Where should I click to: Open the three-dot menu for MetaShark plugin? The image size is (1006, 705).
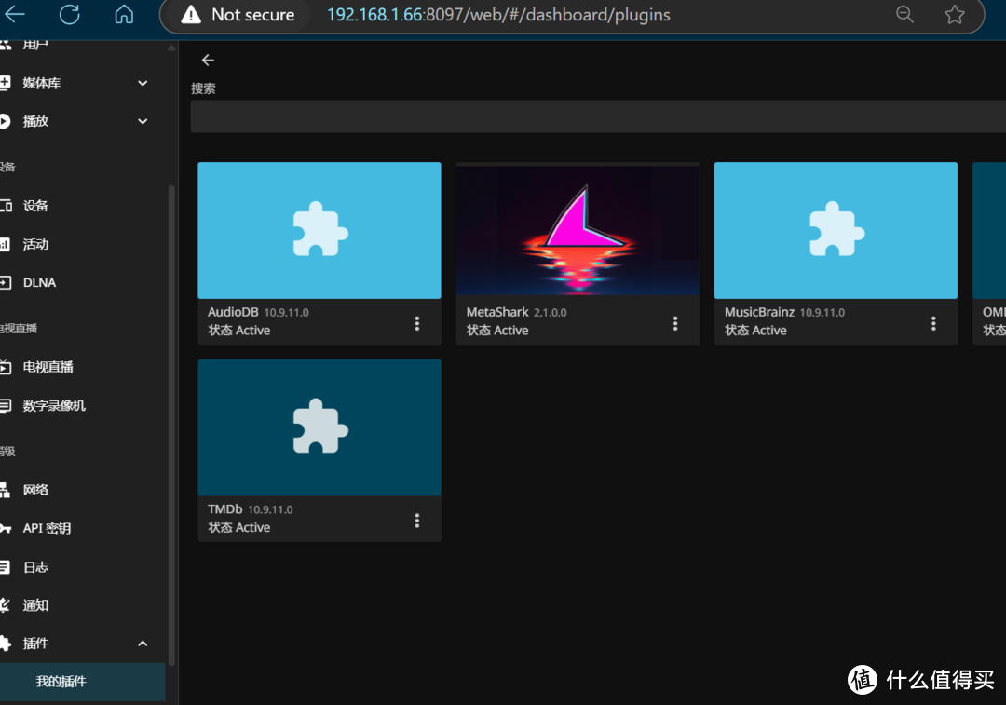pos(675,323)
